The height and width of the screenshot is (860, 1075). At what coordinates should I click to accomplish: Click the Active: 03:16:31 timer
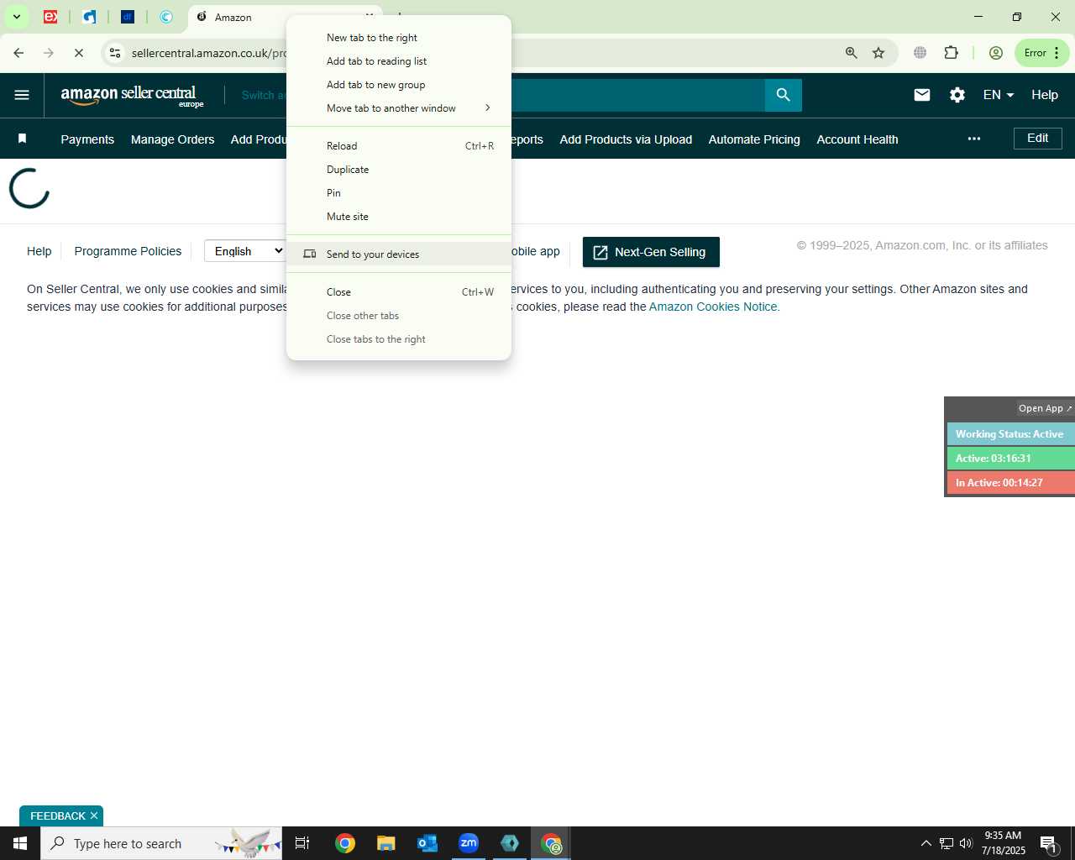coord(1011,459)
